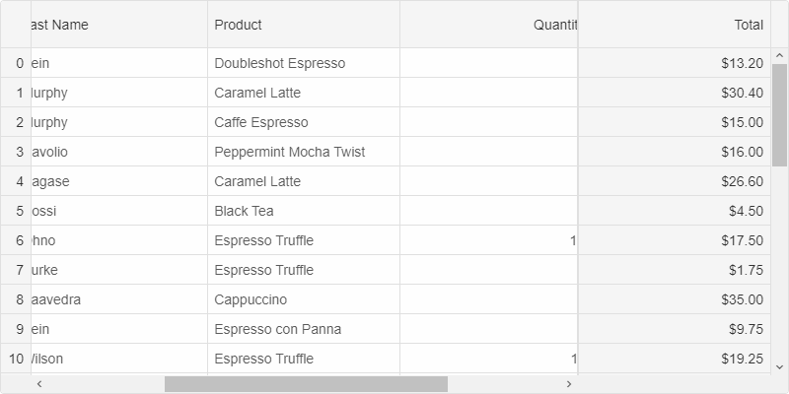Select row header number 10
Image resolution: width=789 pixels, height=394 pixels.
click(16, 359)
